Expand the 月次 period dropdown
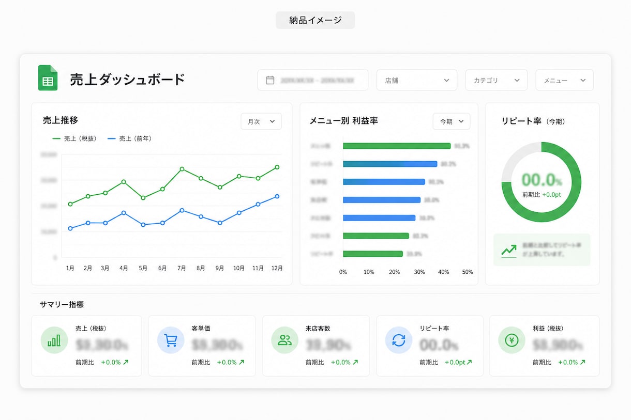 pos(261,121)
